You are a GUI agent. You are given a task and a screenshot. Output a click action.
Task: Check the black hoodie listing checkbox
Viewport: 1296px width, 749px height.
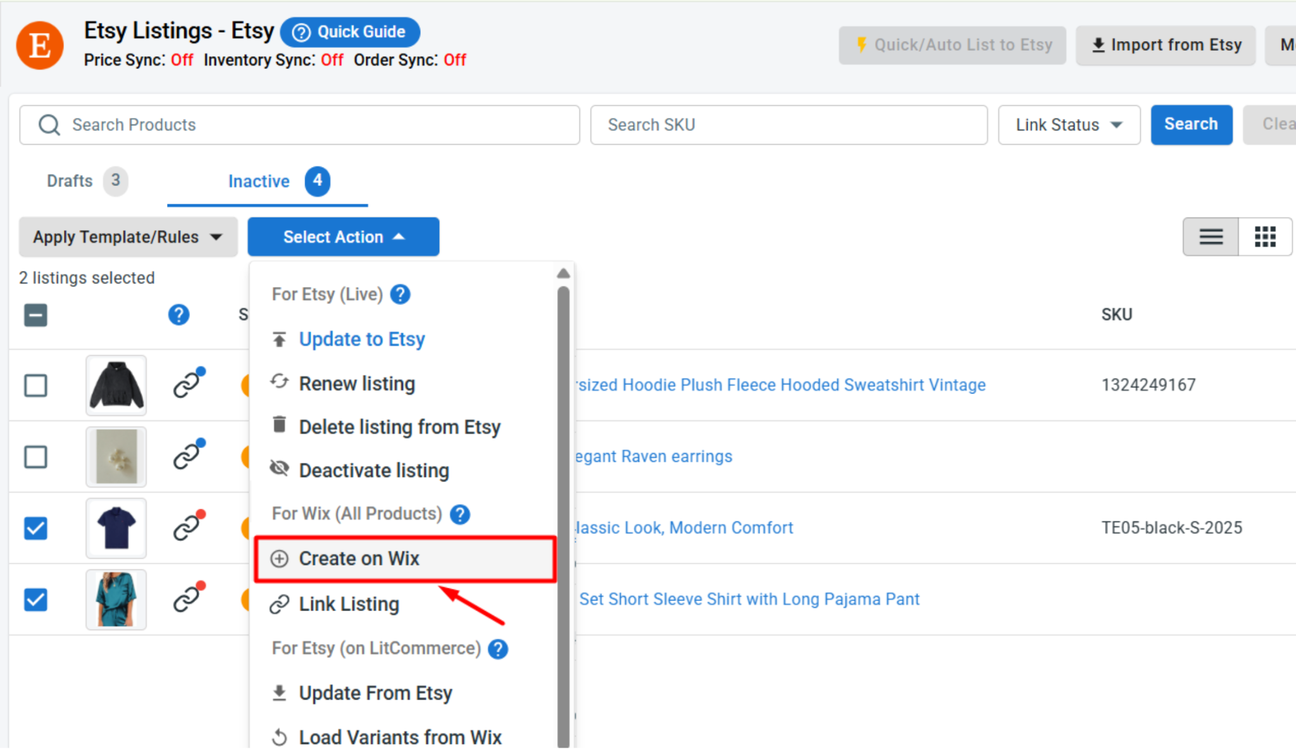[35, 385]
